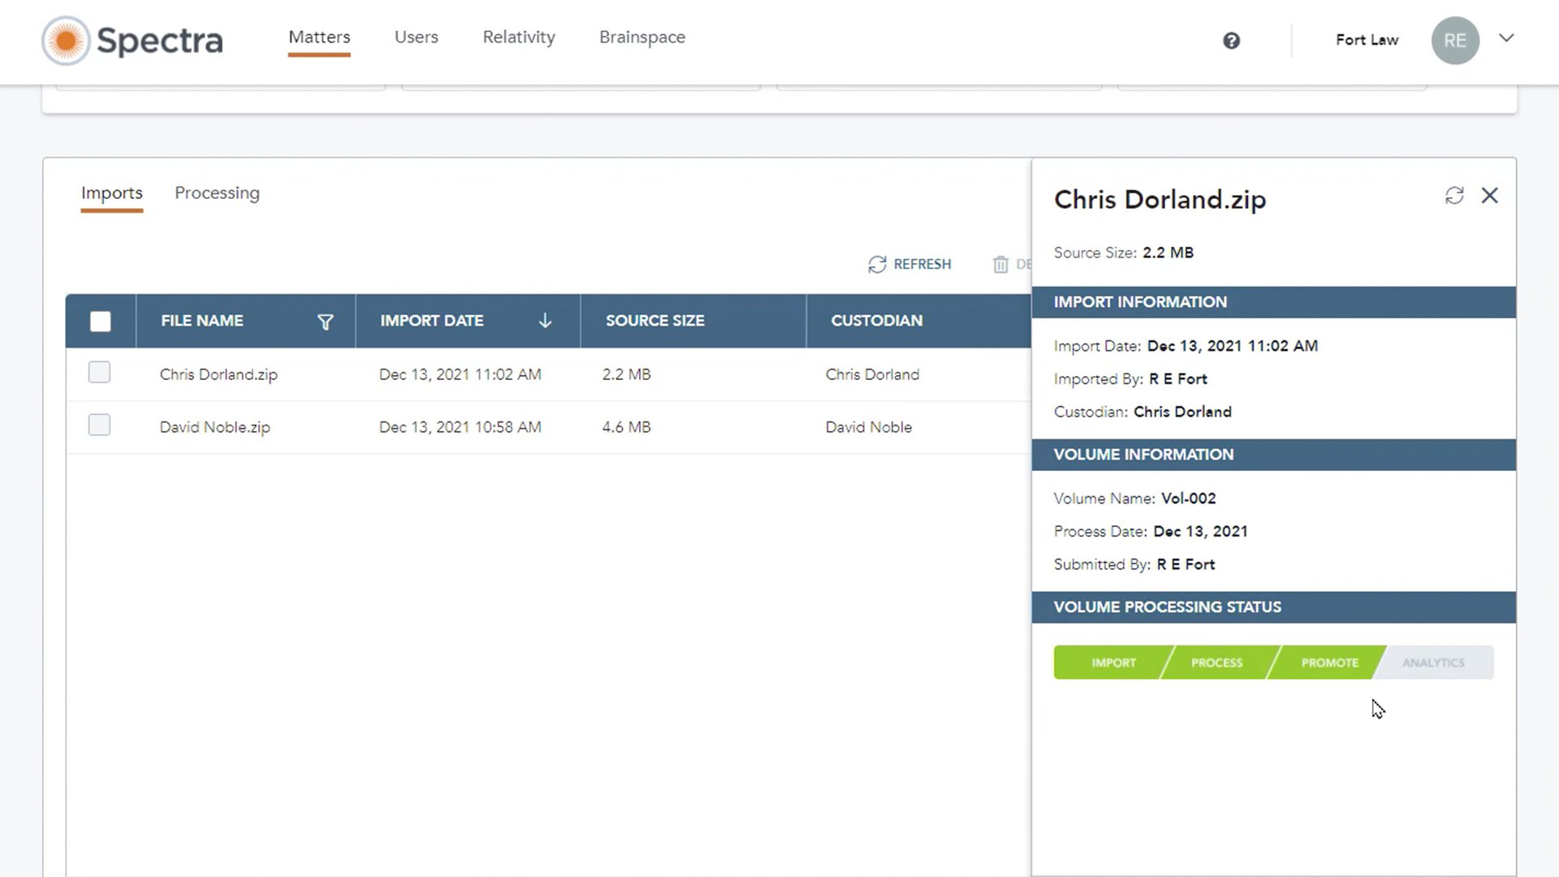Switch to the Processing tab

(217, 193)
